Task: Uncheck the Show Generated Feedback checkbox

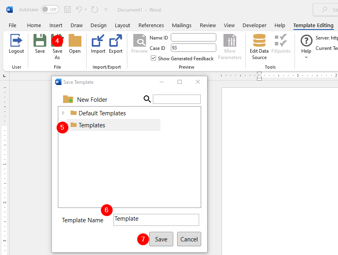Action: (x=153, y=58)
